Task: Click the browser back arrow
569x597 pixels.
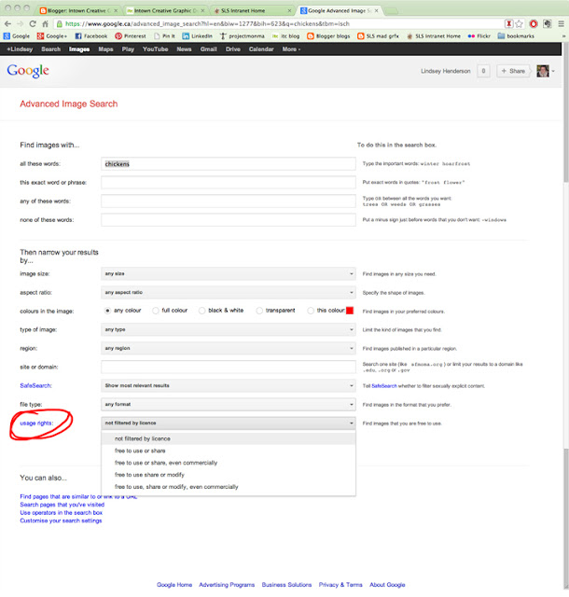Action: point(7,23)
